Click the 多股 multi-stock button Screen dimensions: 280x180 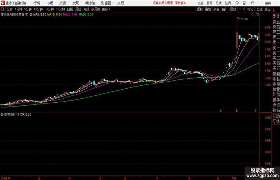pos(216,9)
